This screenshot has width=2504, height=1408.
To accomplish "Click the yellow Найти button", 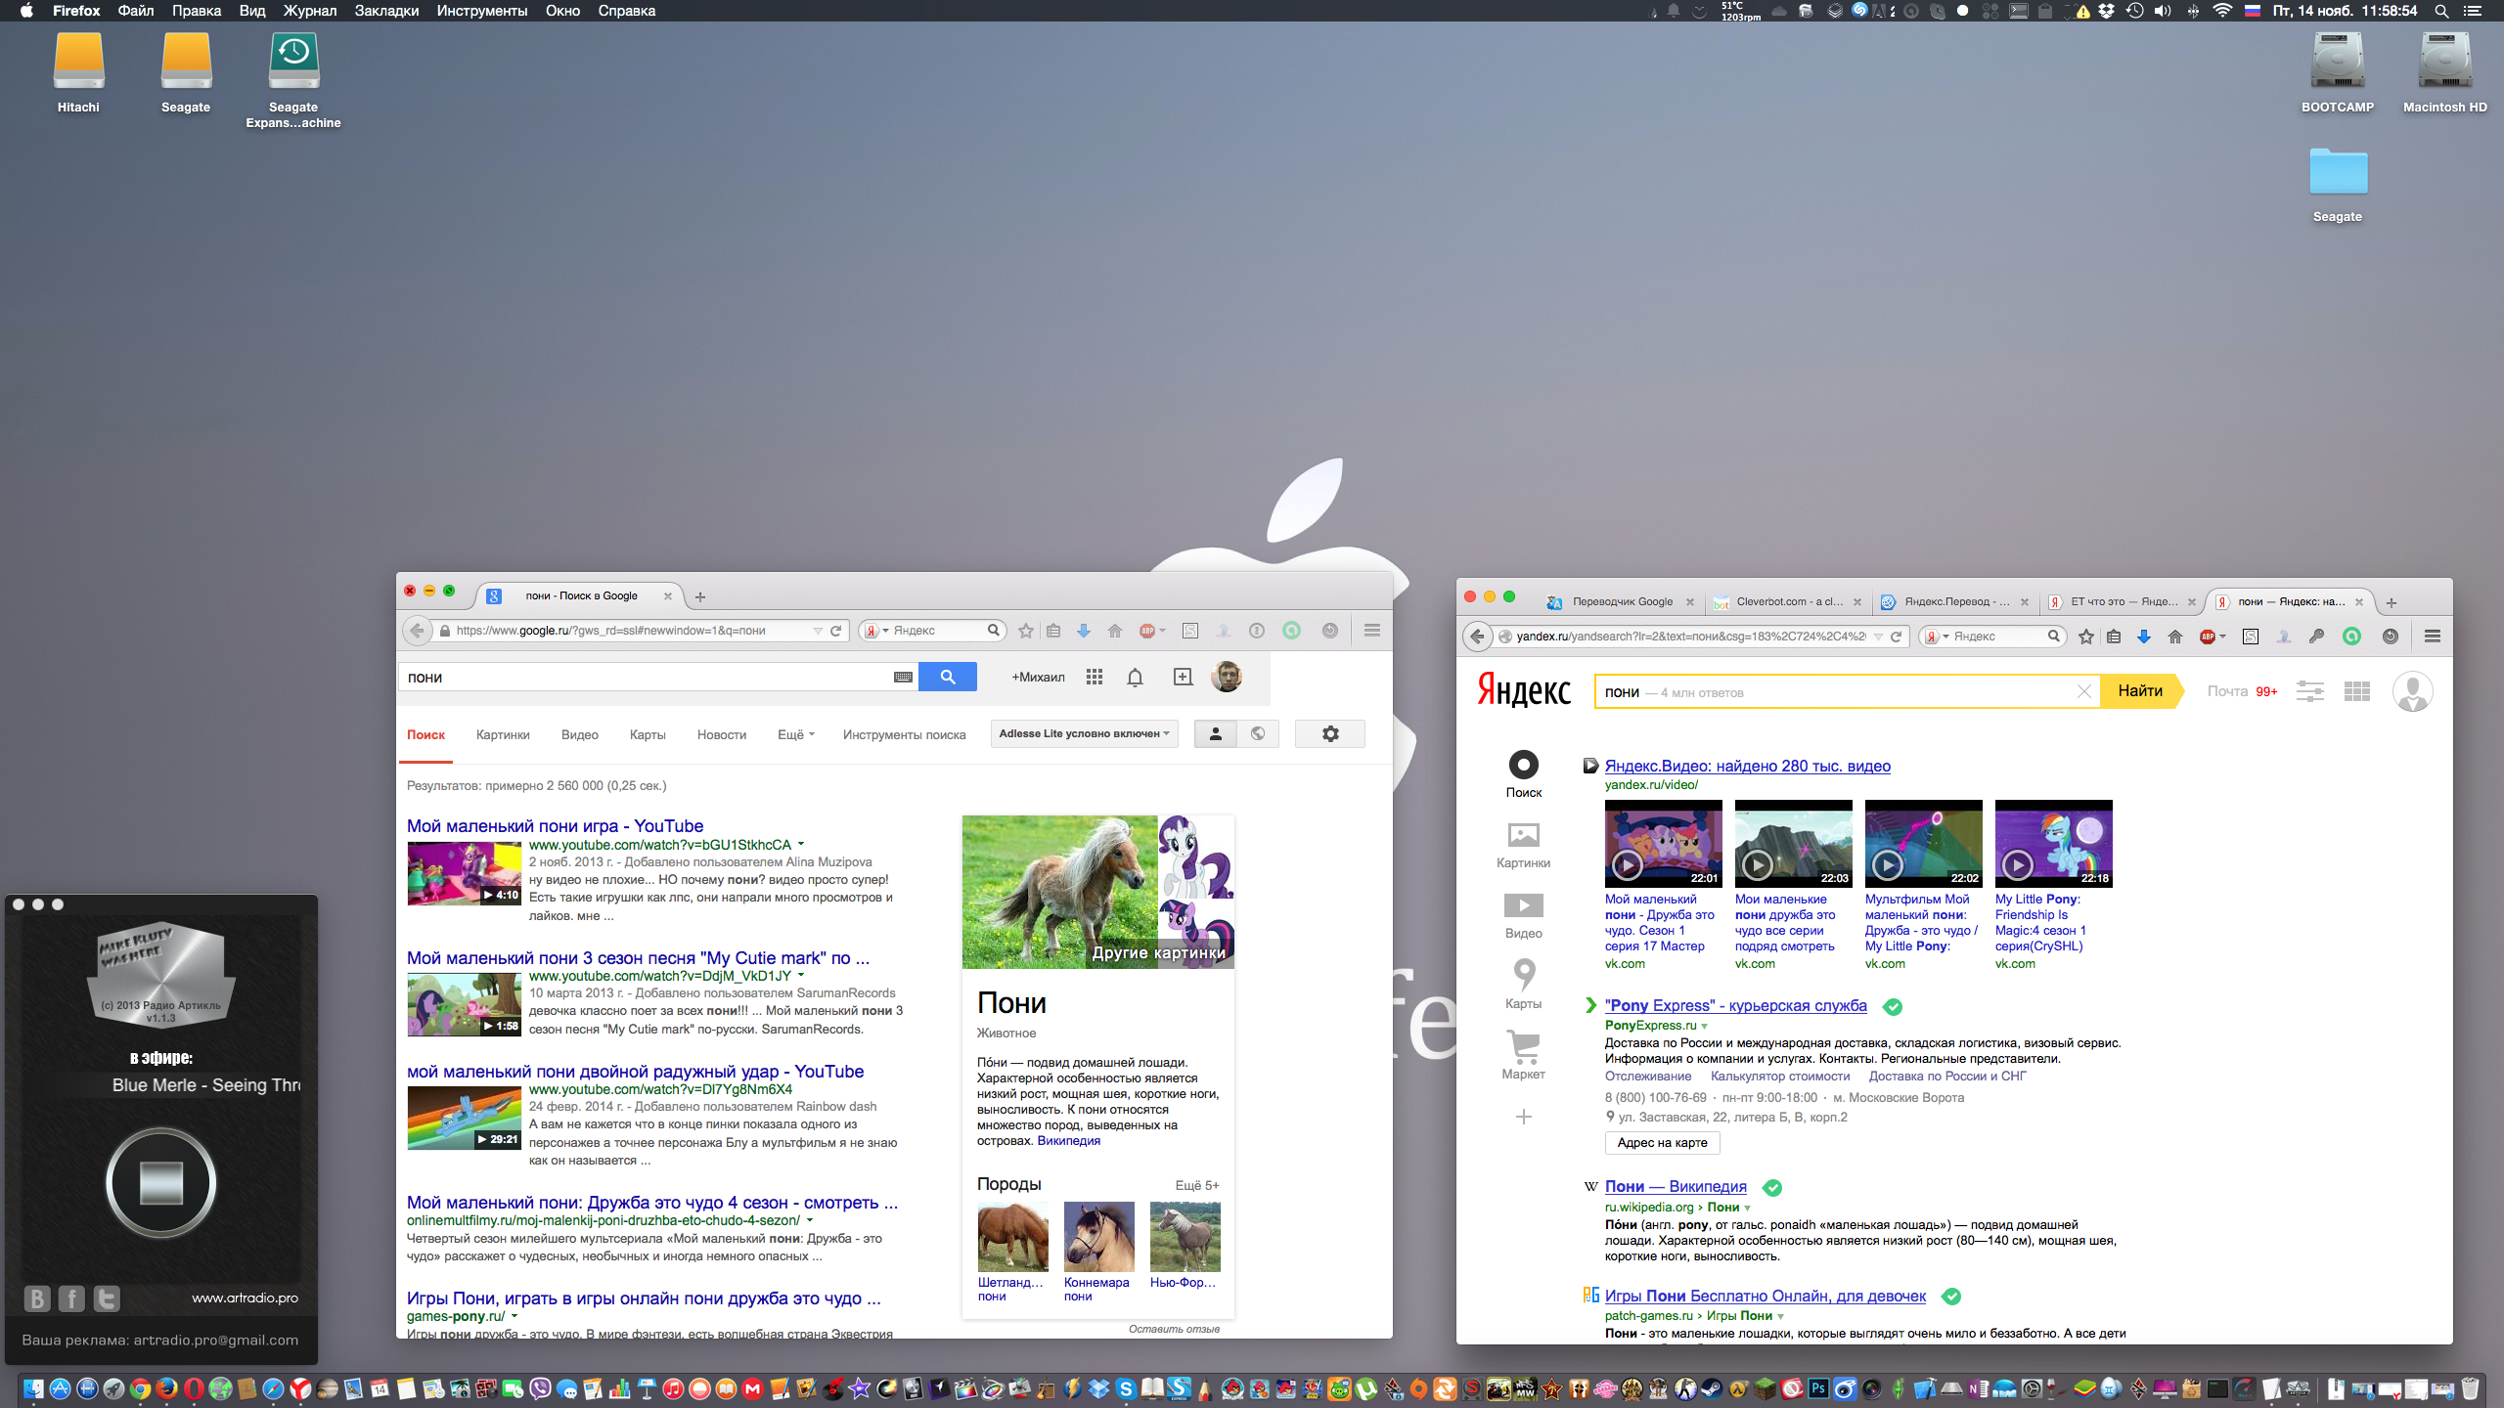I will [x=2139, y=691].
